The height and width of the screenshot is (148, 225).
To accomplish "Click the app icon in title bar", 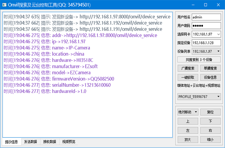I will tap(4, 4).
